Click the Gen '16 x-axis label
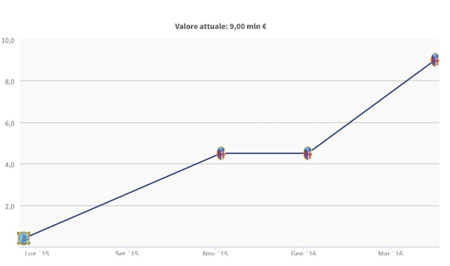Image resolution: width=450 pixels, height=266 pixels. 303,253
